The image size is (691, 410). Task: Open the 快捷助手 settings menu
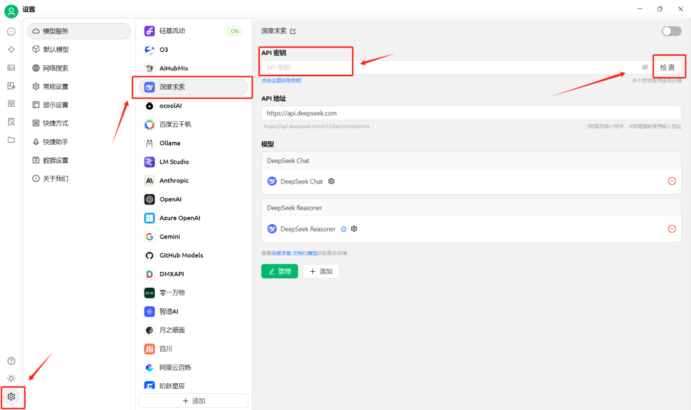(x=79, y=142)
